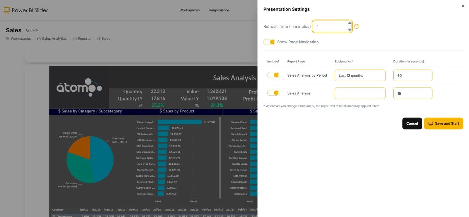Click the Sales breadcrumb chart icon
This screenshot has height=217, width=469.
pyautogui.click(x=98, y=39)
